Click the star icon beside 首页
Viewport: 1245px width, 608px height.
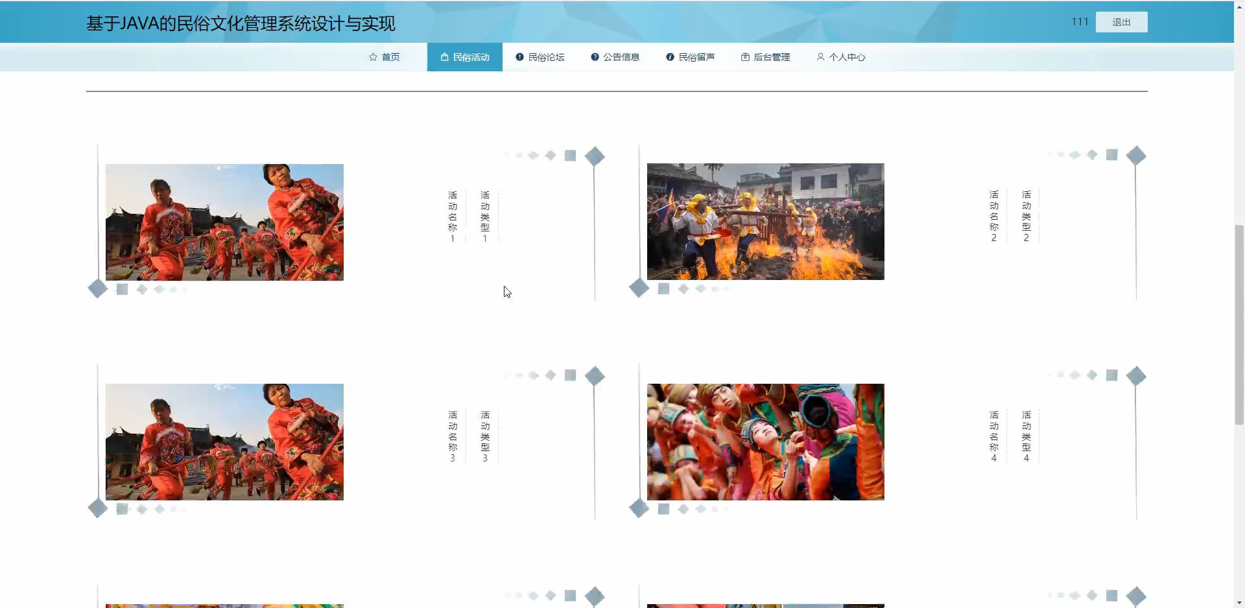(373, 57)
